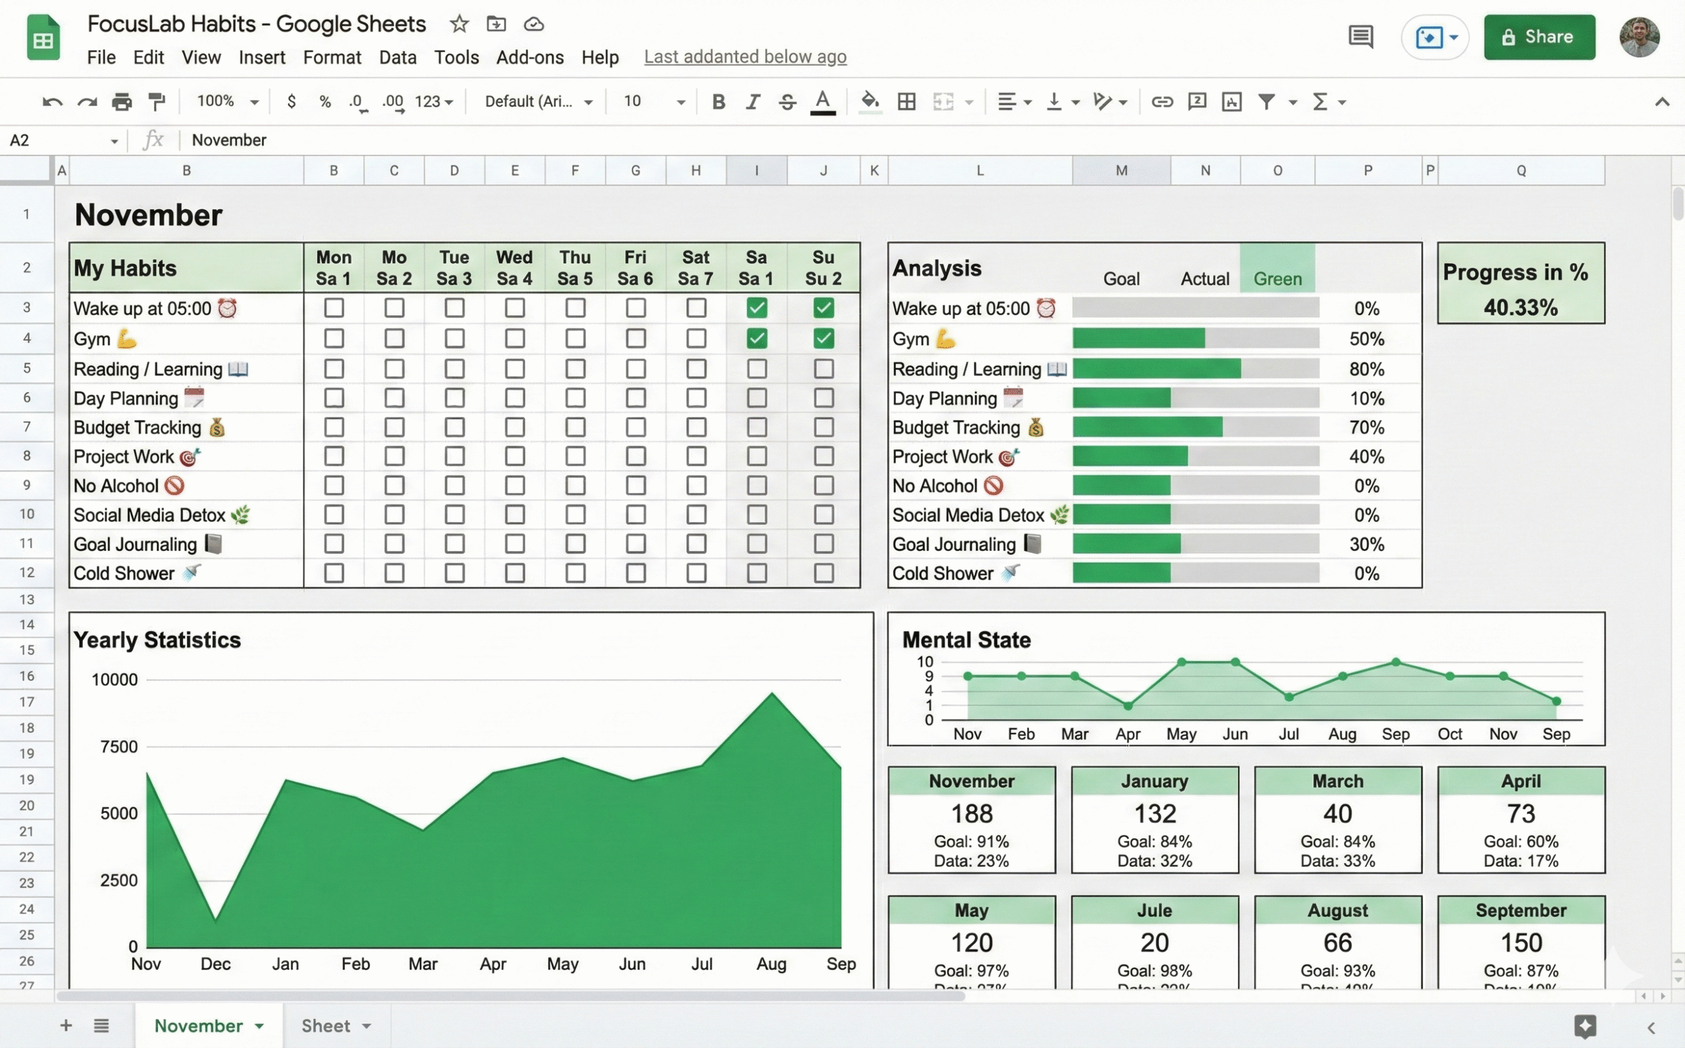Open the File menu
The image size is (1685, 1048).
click(x=101, y=57)
